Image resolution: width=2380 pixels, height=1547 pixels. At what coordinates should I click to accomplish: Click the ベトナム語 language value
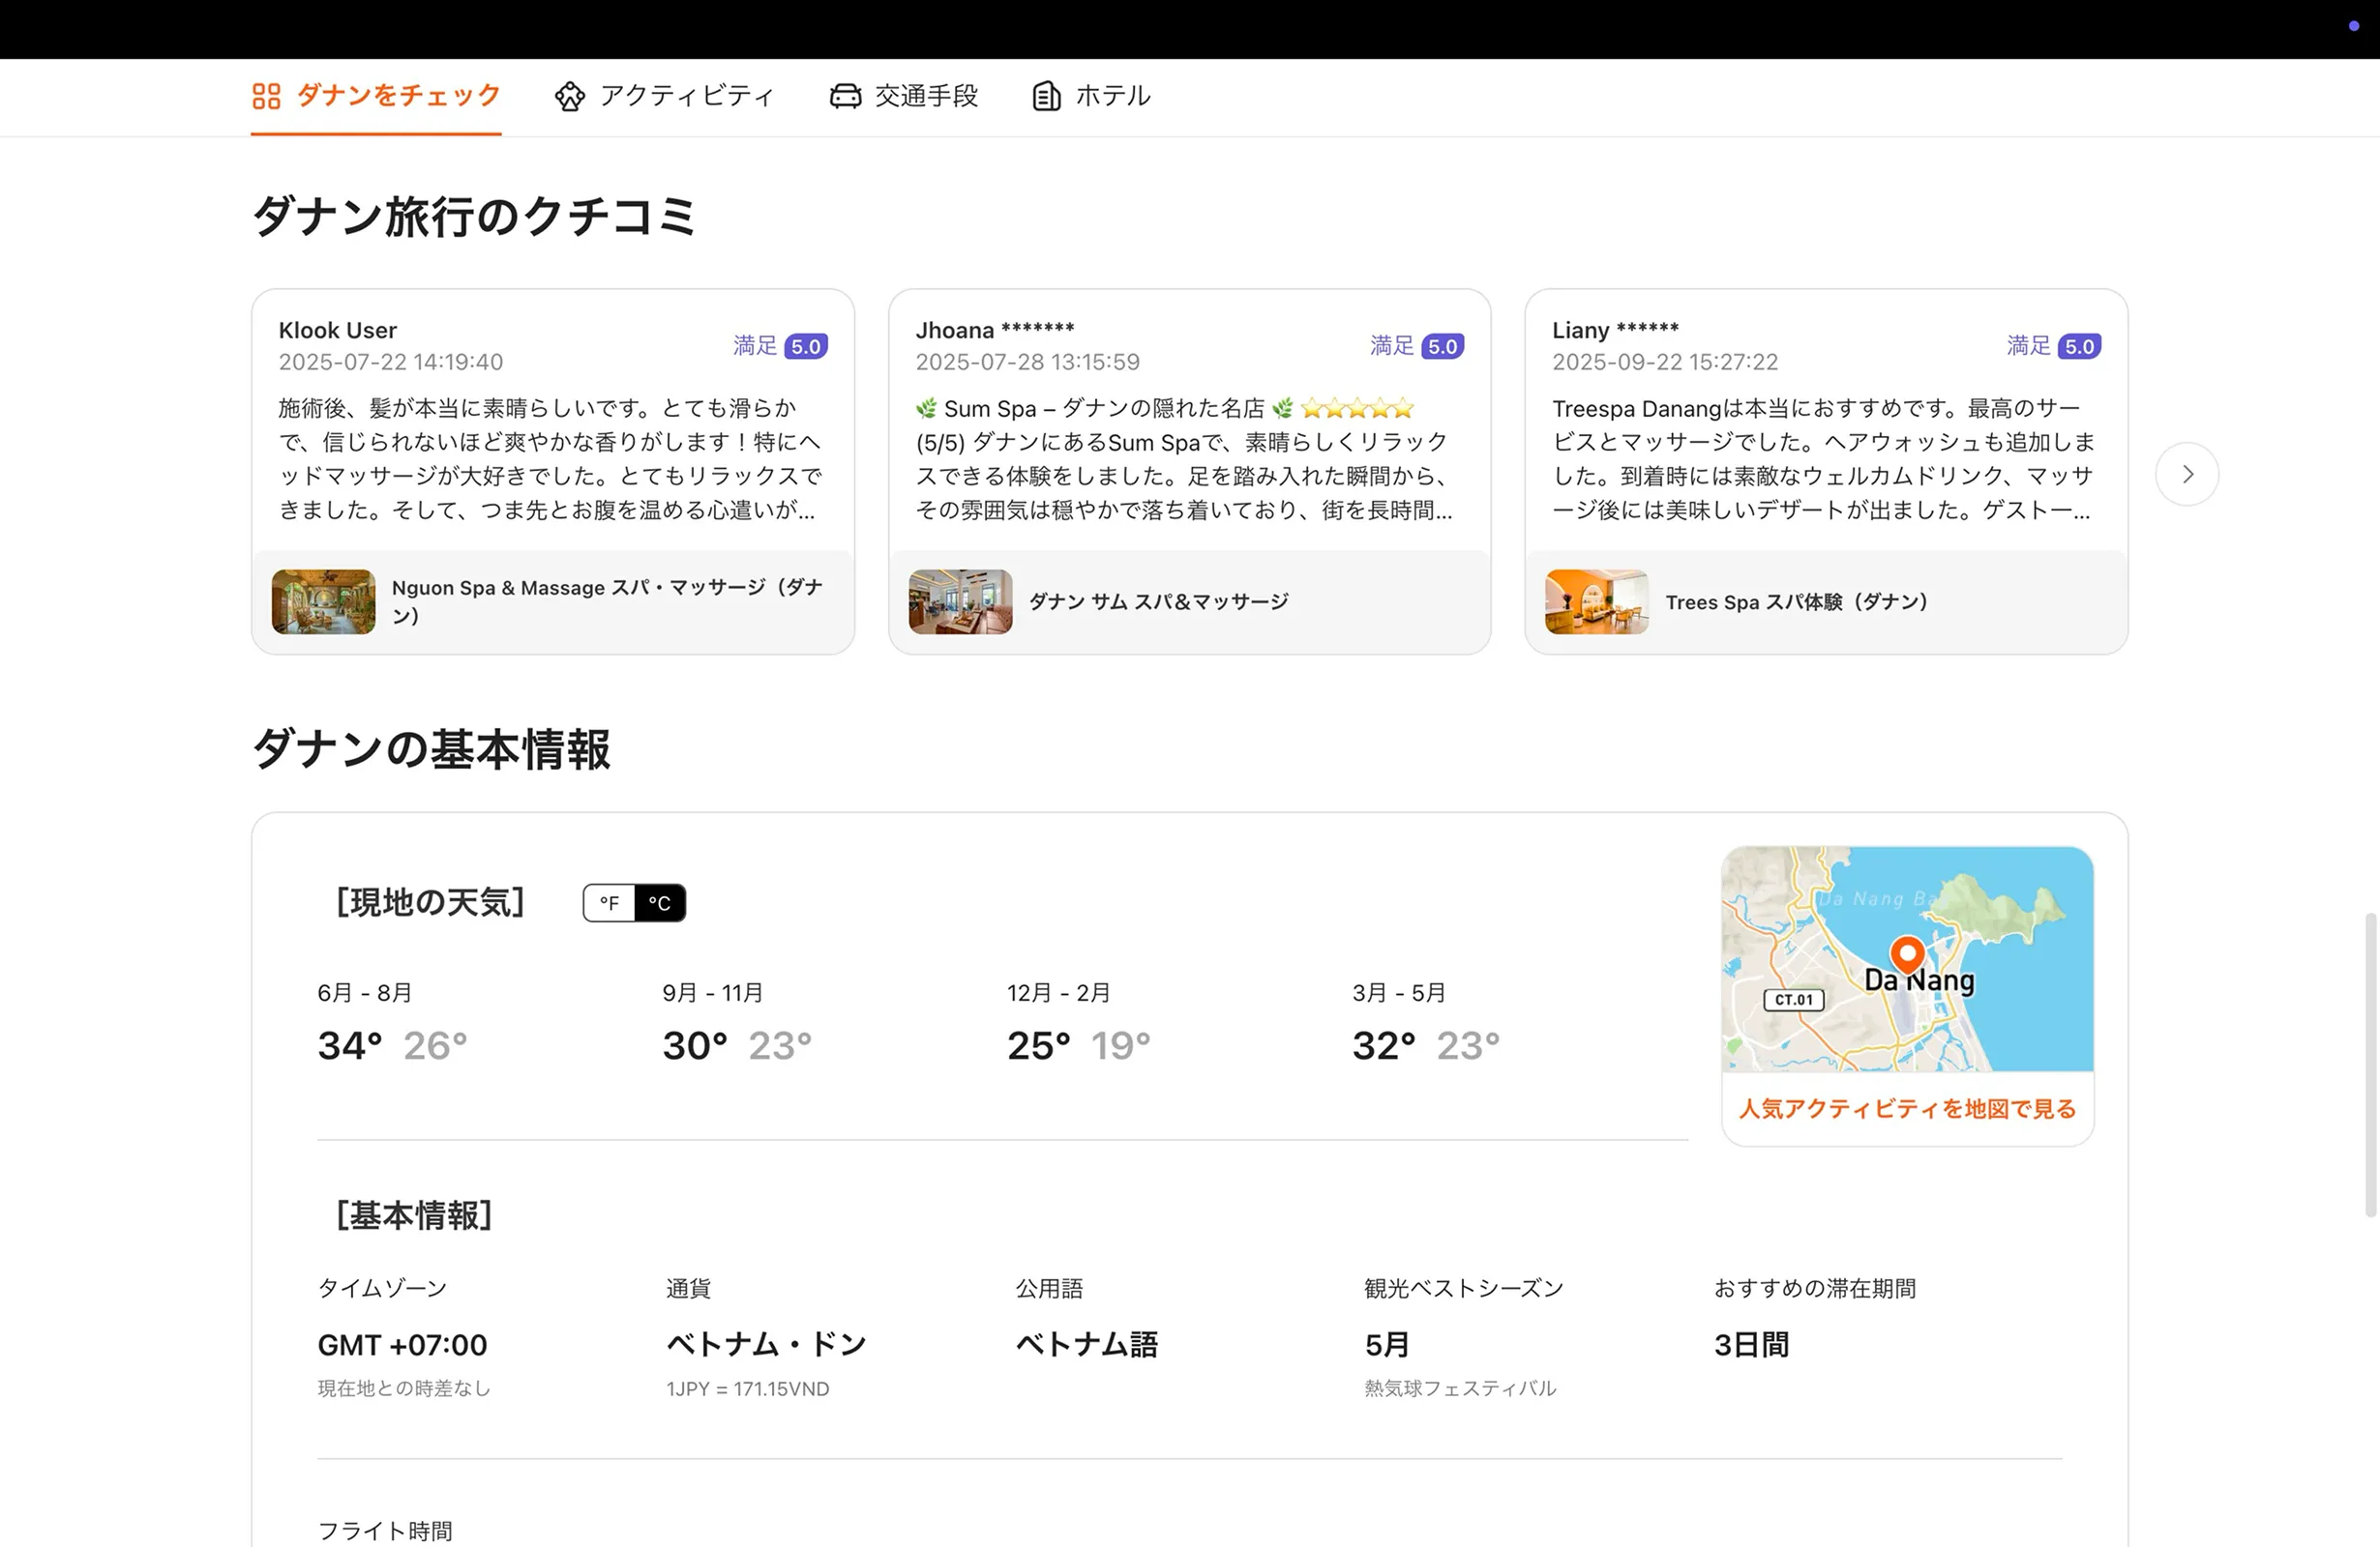coord(1087,1345)
